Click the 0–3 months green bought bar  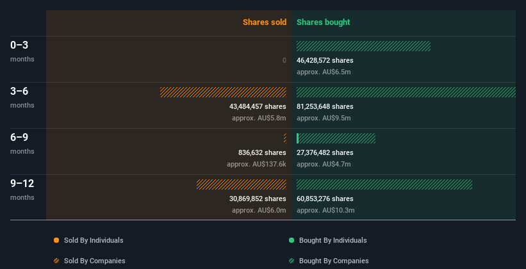coord(363,46)
